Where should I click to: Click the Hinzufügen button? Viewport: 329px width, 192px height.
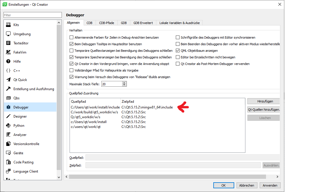[263, 101]
